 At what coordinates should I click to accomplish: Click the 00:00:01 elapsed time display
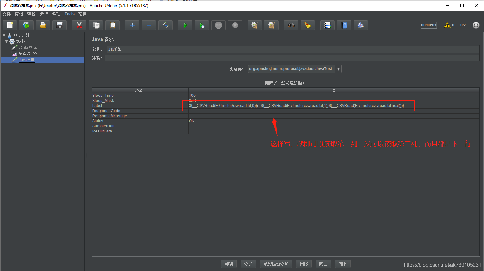tap(429, 25)
